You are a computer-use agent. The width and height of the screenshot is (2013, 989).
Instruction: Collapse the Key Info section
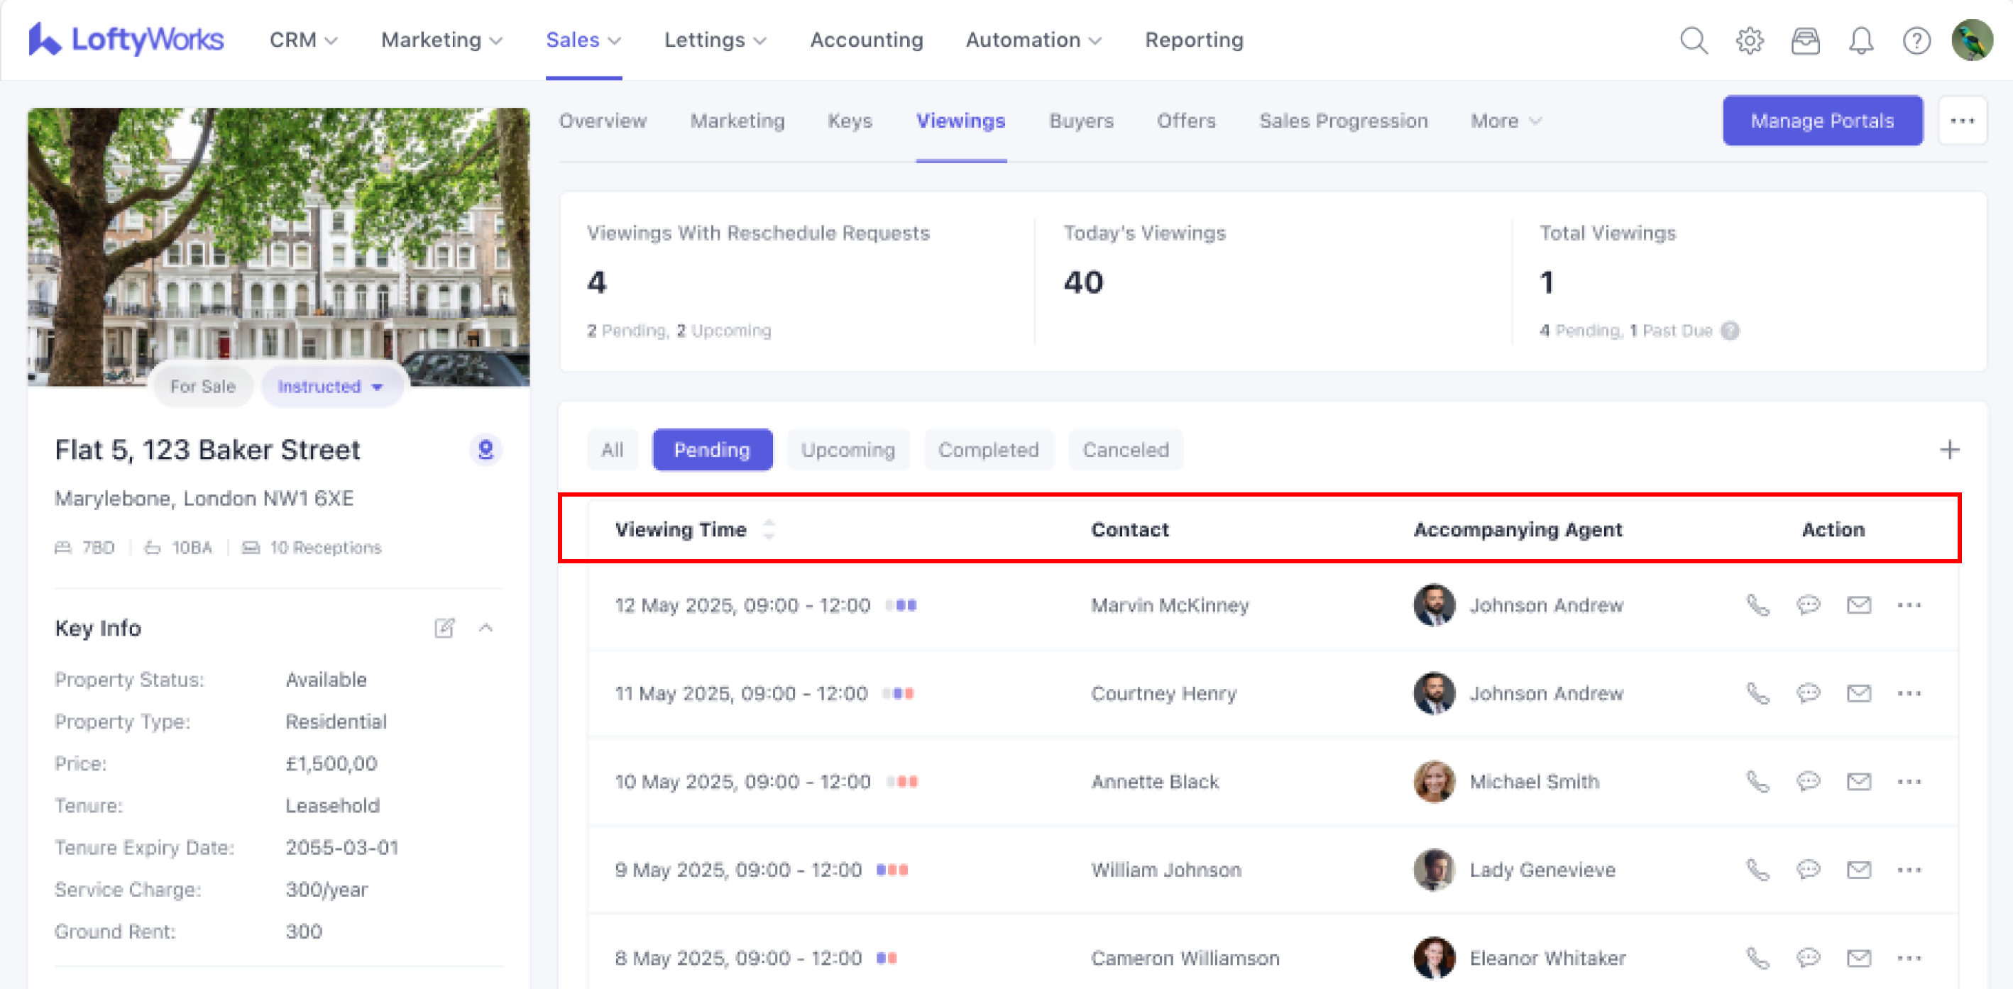click(486, 628)
